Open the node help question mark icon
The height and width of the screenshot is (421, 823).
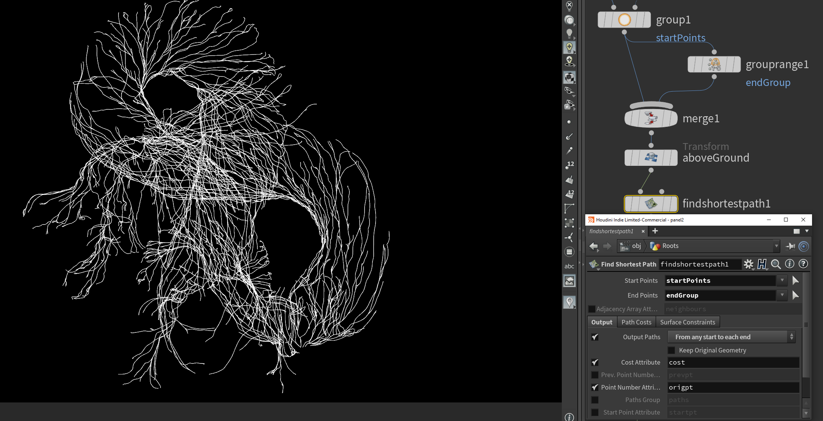pyautogui.click(x=803, y=264)
